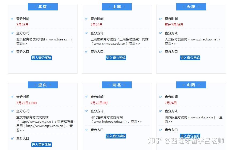Click the 北京 region header tab
230x150 pixels.
pos(43,7)
